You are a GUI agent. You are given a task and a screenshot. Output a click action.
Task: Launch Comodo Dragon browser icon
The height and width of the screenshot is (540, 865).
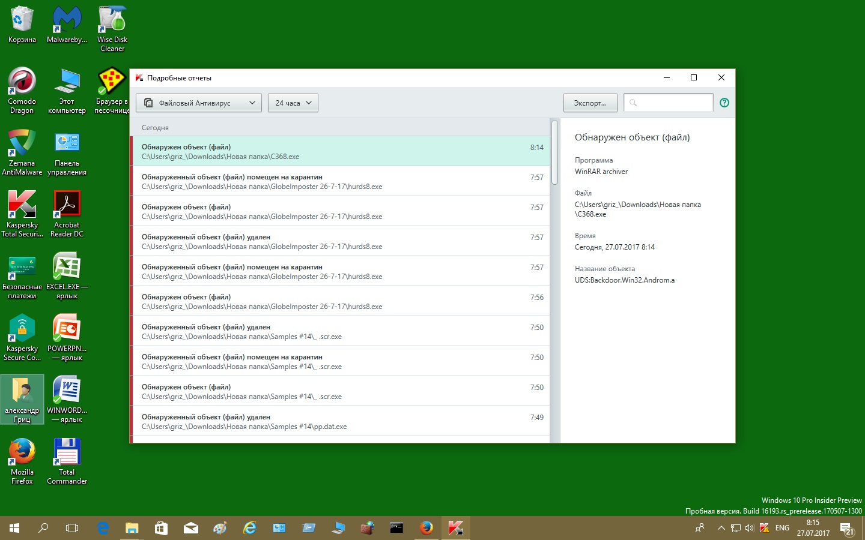tap(22, 90)
